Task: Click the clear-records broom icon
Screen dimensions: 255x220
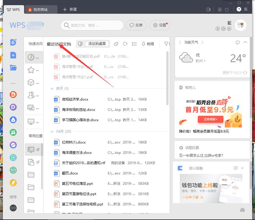Action: (x=116, y=44)
